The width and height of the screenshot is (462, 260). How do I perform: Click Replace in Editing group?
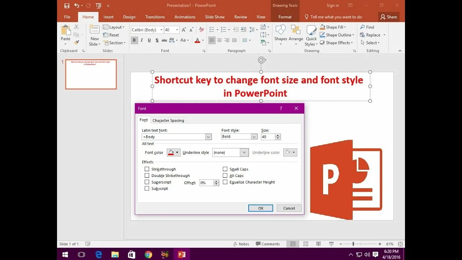370,35
